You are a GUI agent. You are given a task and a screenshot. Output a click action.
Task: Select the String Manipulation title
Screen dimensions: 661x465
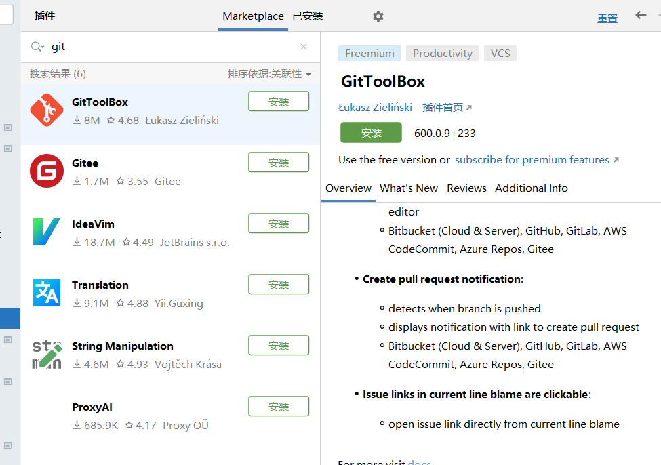pos(122,346)
